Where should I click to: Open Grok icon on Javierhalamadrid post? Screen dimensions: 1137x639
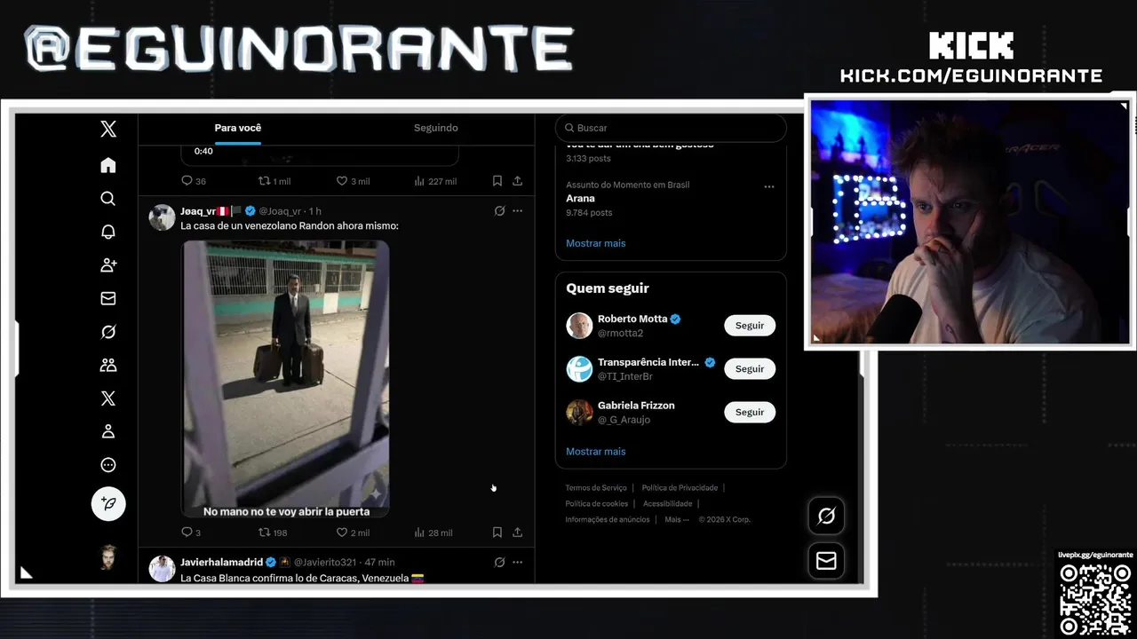pos(499,562)
